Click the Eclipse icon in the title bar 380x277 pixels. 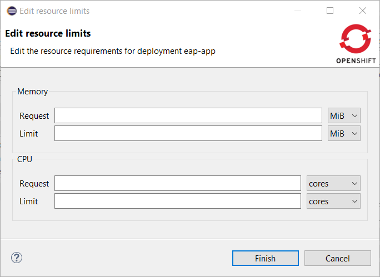pyautogui.click(x=11, y=11)
